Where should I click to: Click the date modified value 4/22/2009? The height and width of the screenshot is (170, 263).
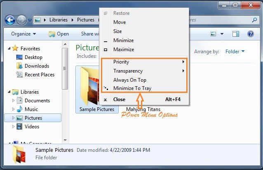pos(130,150)
